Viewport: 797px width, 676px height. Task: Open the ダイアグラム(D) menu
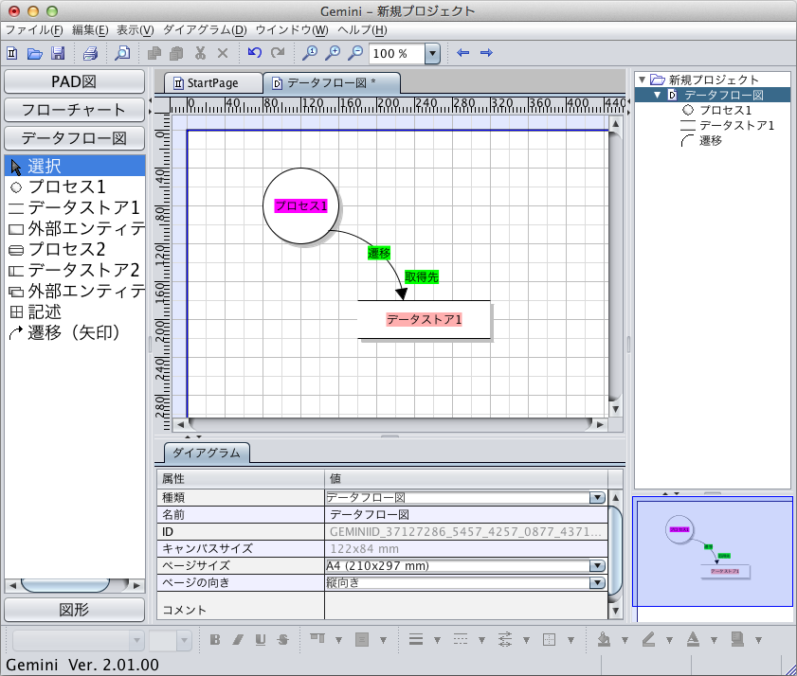tap(205, 30)
